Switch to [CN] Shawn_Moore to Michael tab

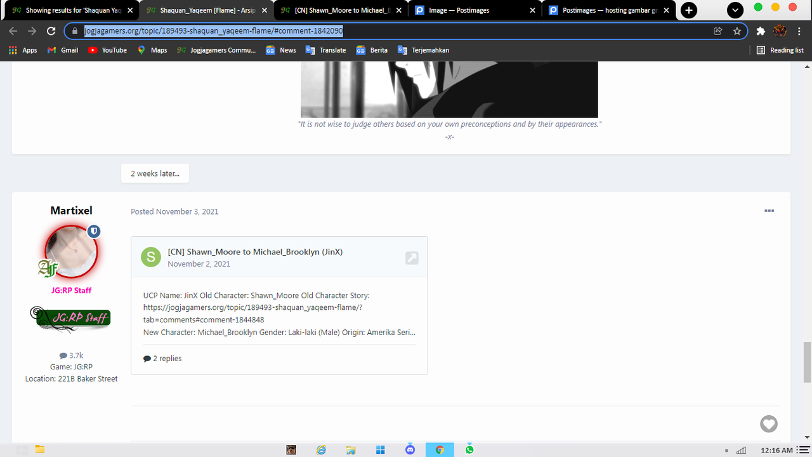[341, 10]
